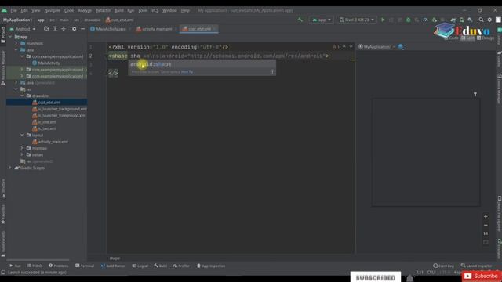Collapse the app module tree node
Image resolution: width=502 pixels, height=282 pixels.
coord(10,37)
